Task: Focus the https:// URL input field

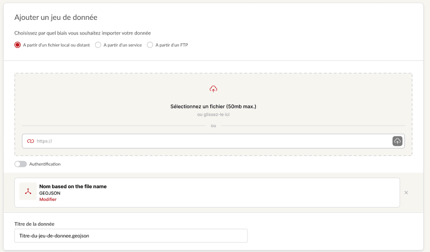Action: (213, 141)
